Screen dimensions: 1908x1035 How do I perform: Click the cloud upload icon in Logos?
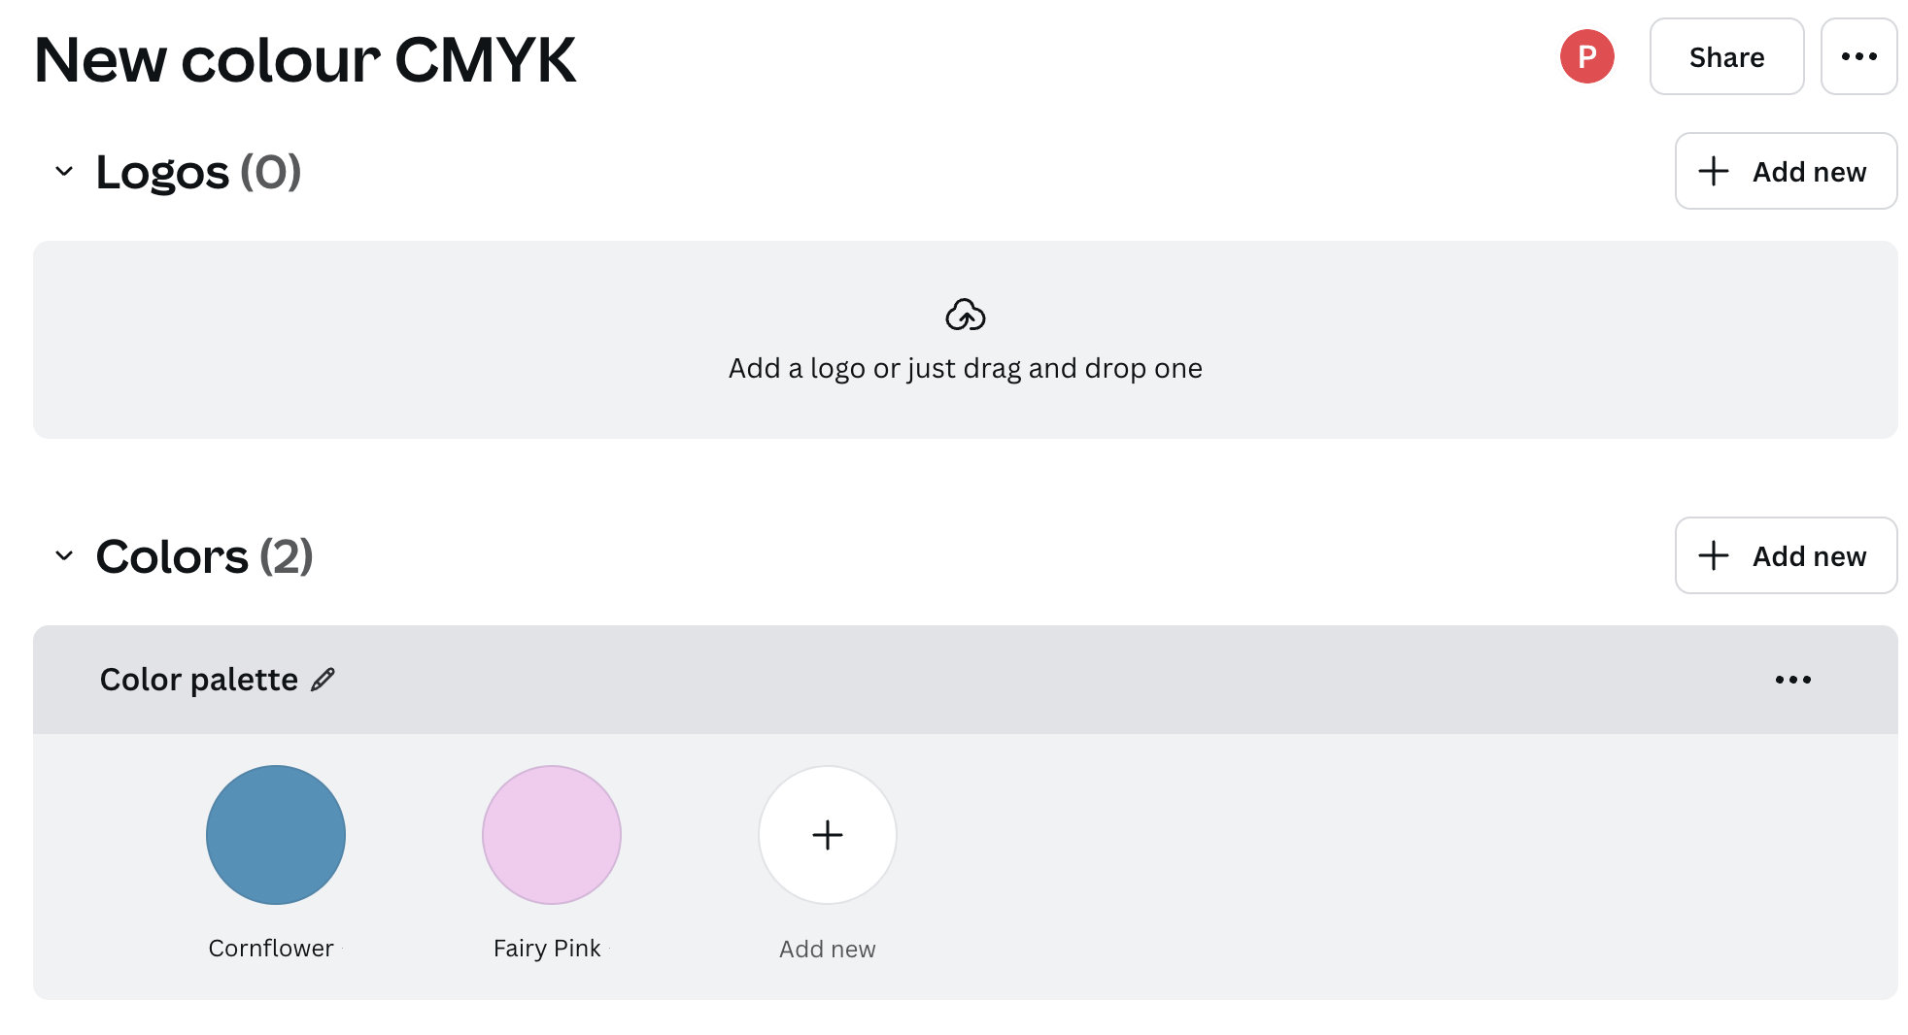(965, 315)
